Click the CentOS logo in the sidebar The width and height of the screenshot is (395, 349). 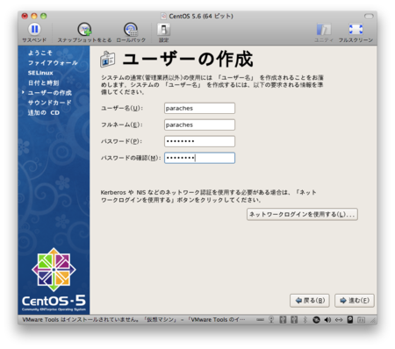[x=54, y=269]
